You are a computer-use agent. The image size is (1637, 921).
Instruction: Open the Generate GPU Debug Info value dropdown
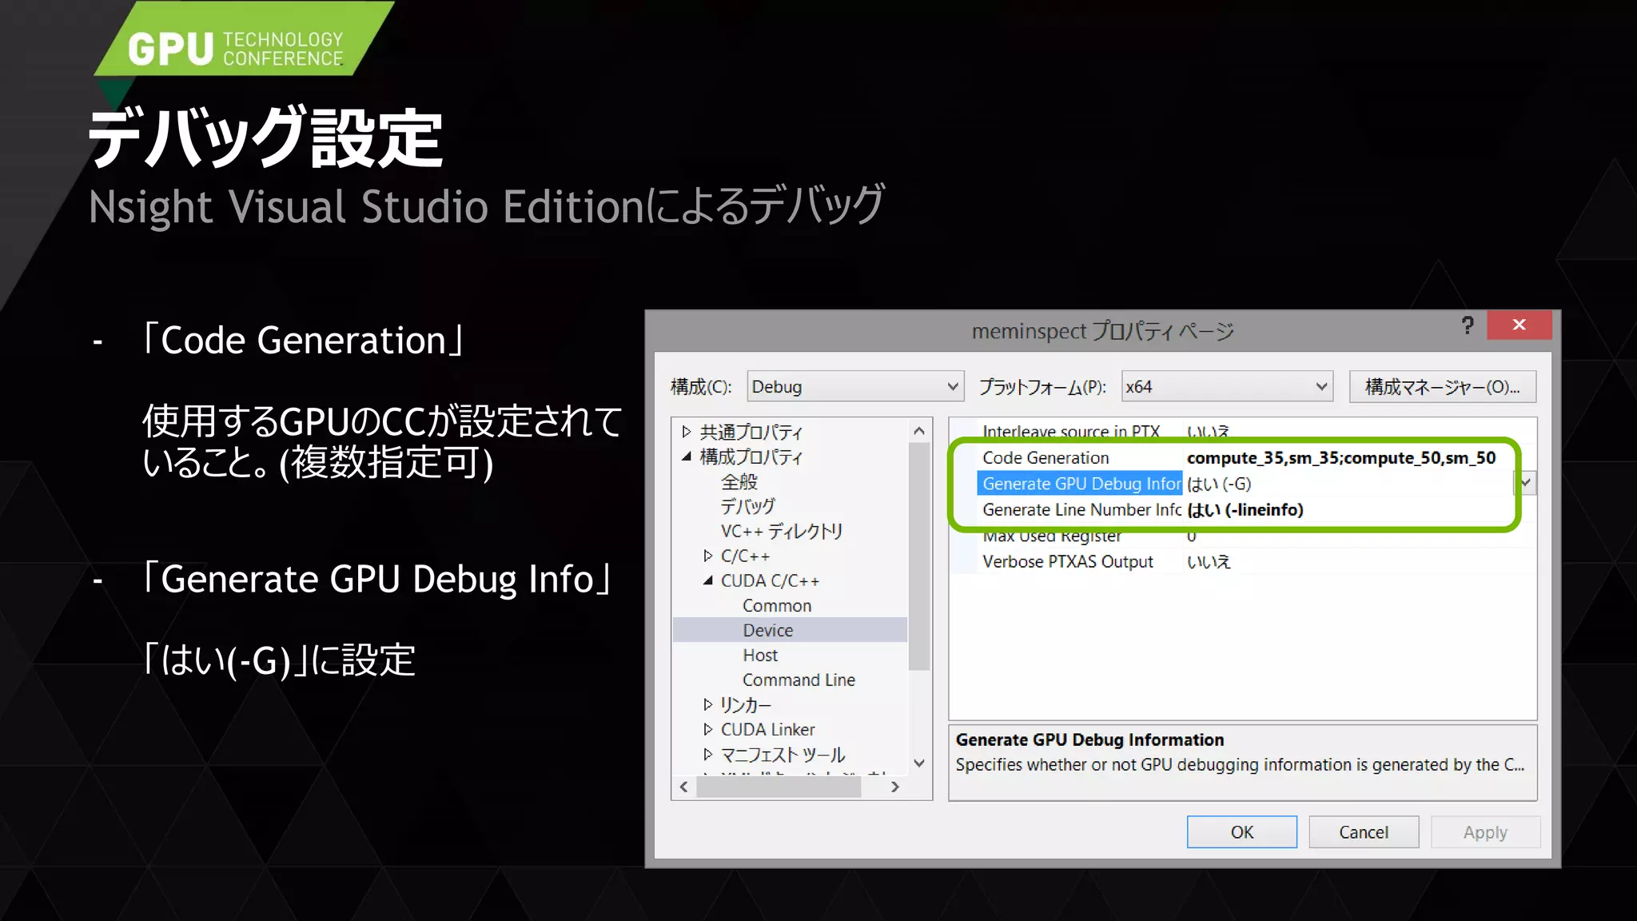click(x=1526, y=483)
